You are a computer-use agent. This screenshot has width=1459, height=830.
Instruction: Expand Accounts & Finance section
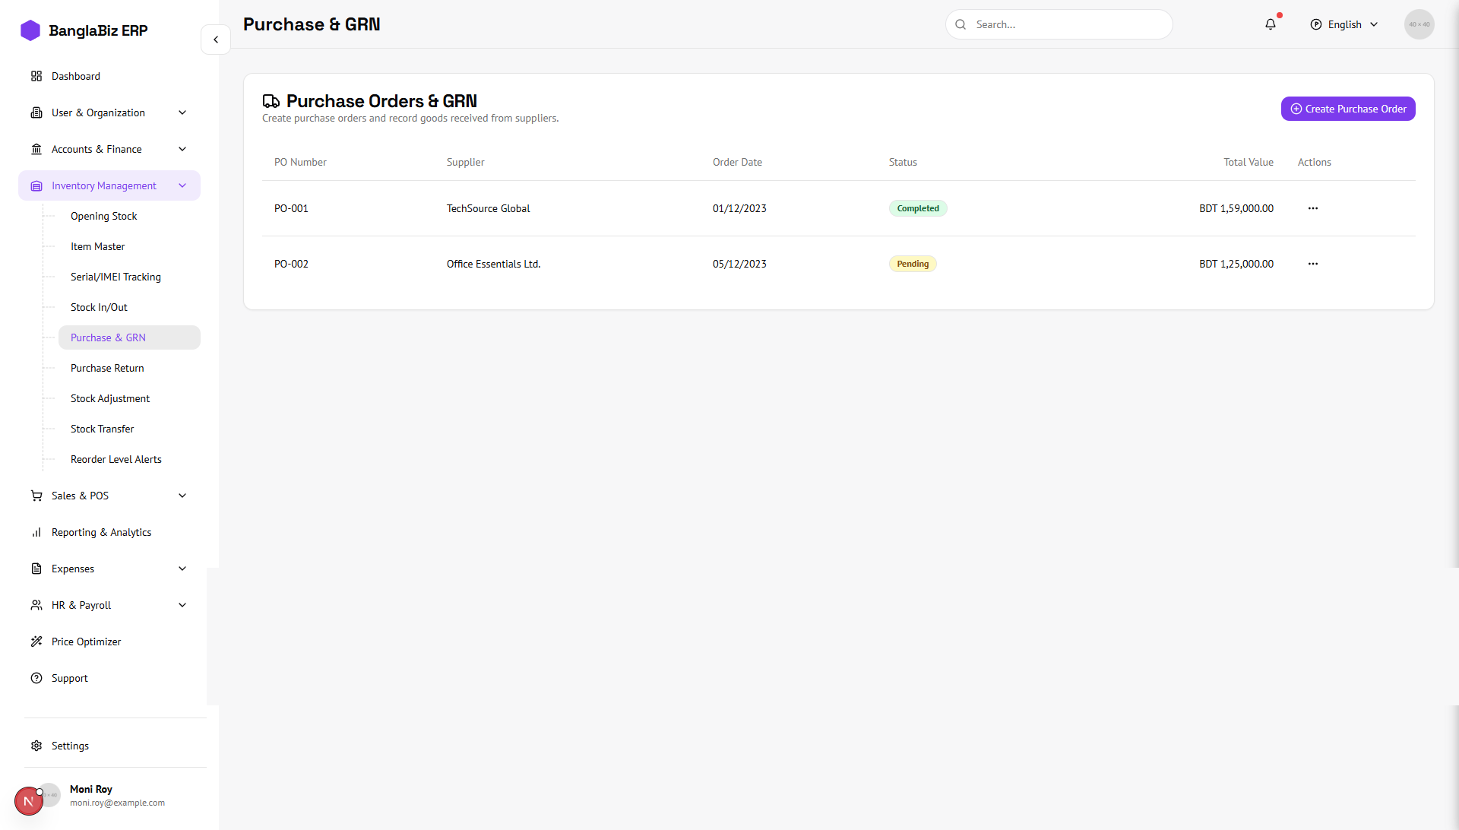tap(182, 149)
